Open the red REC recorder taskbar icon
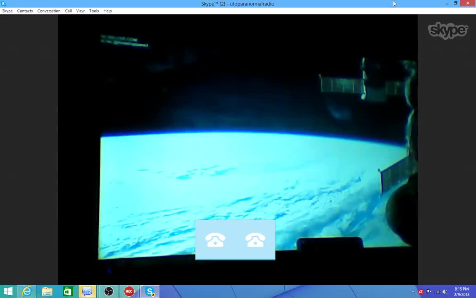The height and width of the screenshot is (298, 476). pyautogui.click(x=129, y=292)
